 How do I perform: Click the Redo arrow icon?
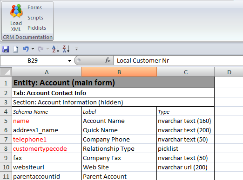click(41, 49)
